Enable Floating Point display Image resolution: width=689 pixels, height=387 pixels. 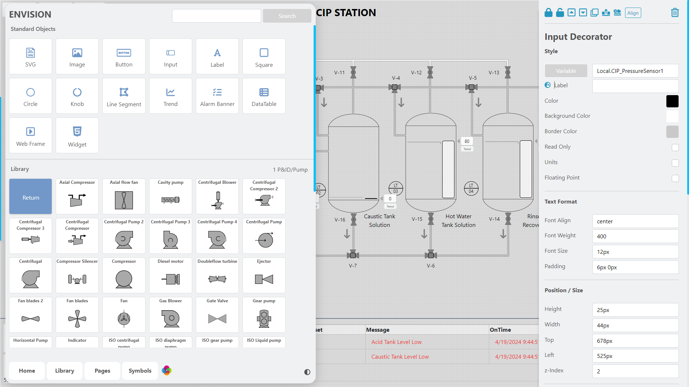click(675, 178)
